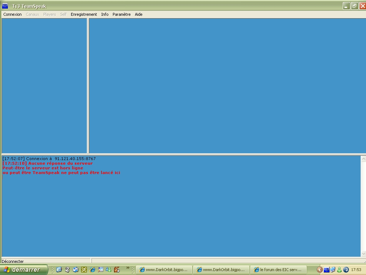The width and height of the screenshot is (366, 275).
Task: Launch Internet Explorer from quick launch
Action: [x=93, y=270]
